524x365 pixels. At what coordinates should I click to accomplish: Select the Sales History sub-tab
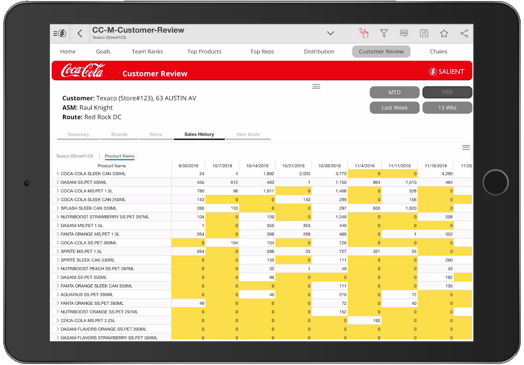point(199,134)
